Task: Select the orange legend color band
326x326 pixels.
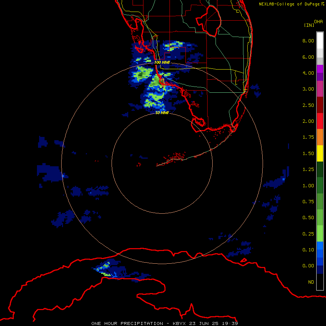Action: point(320,137)
